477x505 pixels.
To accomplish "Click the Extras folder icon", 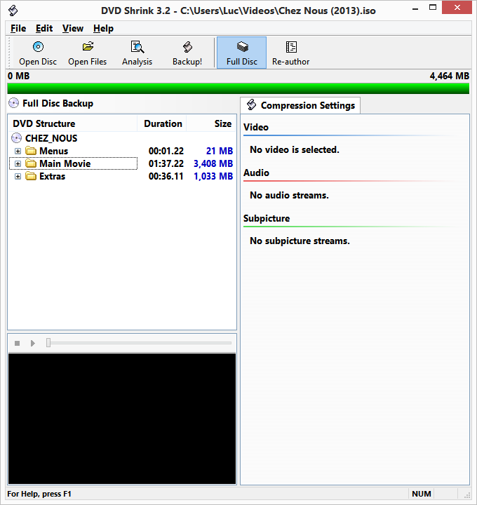I will (31, 176).
